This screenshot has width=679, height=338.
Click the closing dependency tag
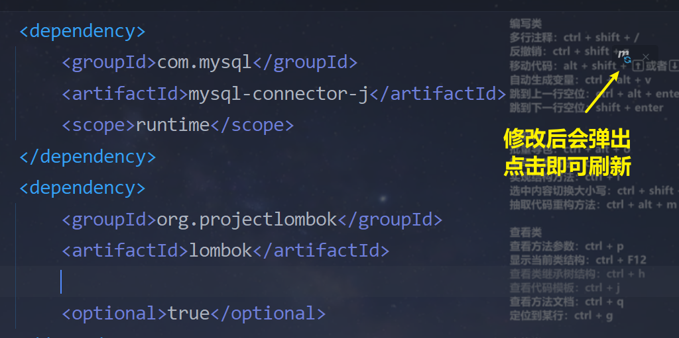pos(88,157)
